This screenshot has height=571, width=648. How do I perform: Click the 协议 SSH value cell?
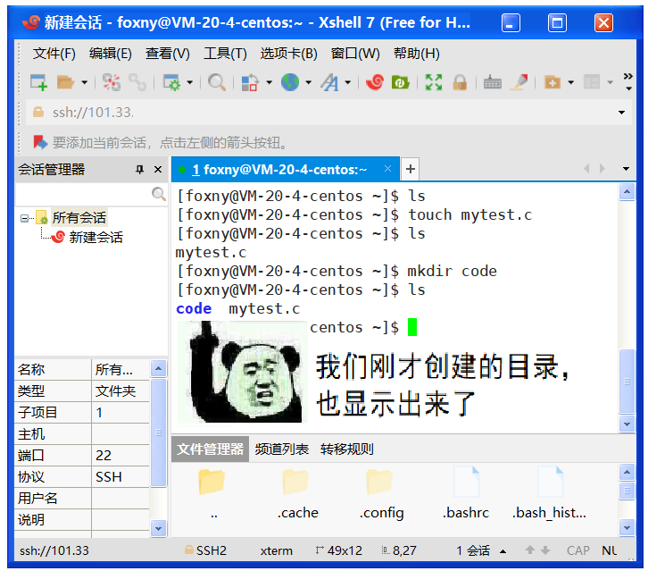[x=120, y=476]
